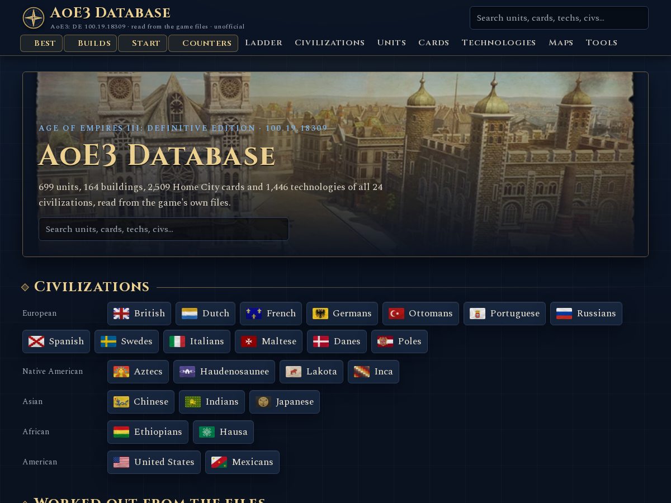Click the Danes flag icon
671x503 pixels.
[321, 341]
